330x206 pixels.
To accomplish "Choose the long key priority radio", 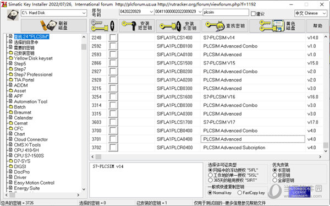I will pos(274,170).
